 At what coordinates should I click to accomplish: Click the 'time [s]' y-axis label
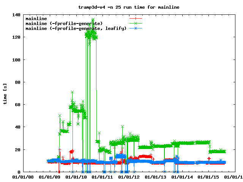pyautogui.click(x=5, y=93)
